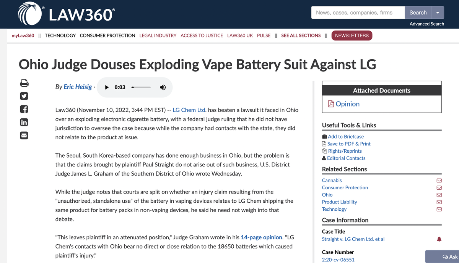Print the article via printer icon
The height and width of the screenshot is (263, 459).
pyautogui.click(x=24, y=83)
